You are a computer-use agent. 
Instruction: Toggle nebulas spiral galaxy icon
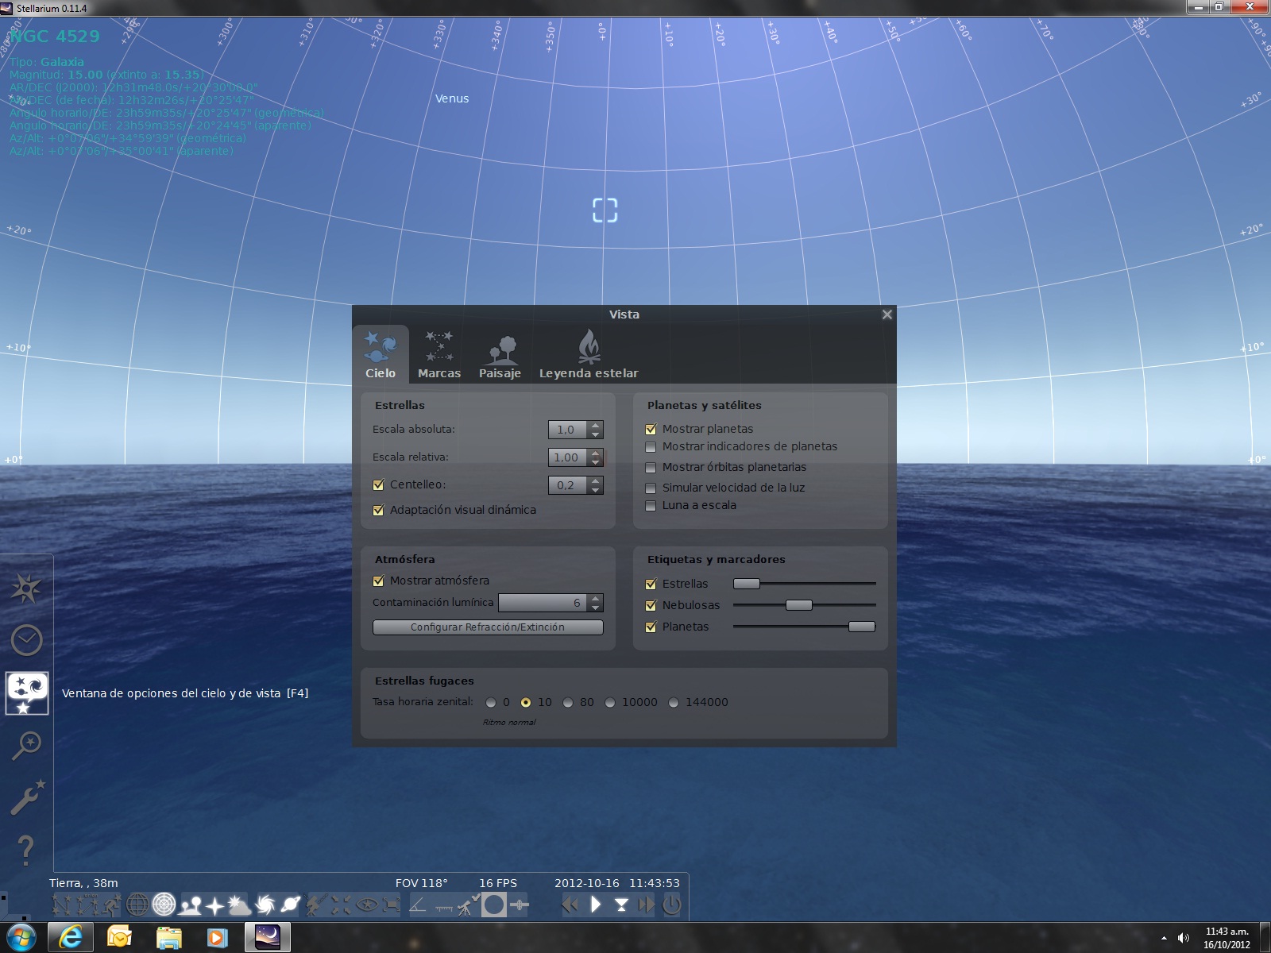tap(265, 905)
